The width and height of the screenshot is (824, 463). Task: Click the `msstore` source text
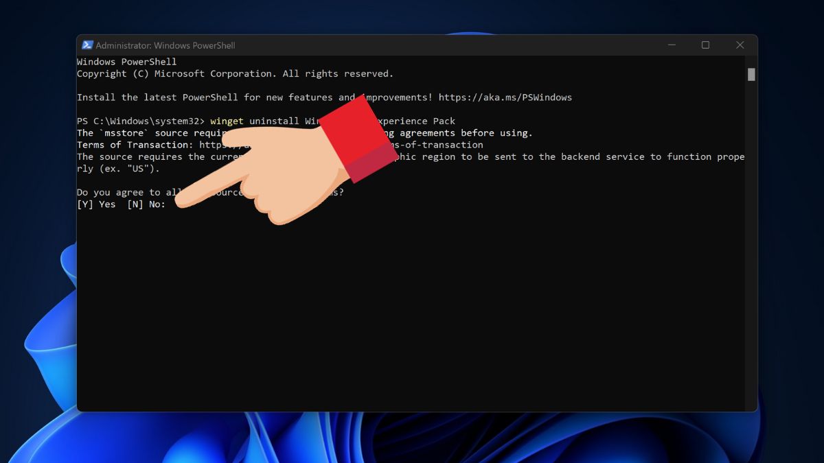[x=132, y=133]
